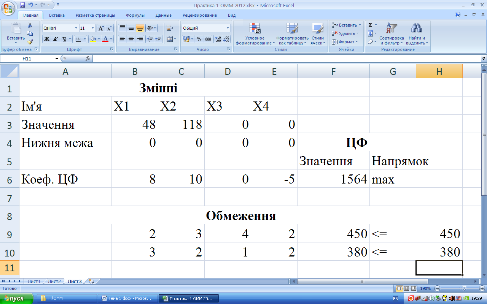This screenshot has width=487, height=304.
Task: Open Форматировать как таблицу gallery
Action: point(292,34)
